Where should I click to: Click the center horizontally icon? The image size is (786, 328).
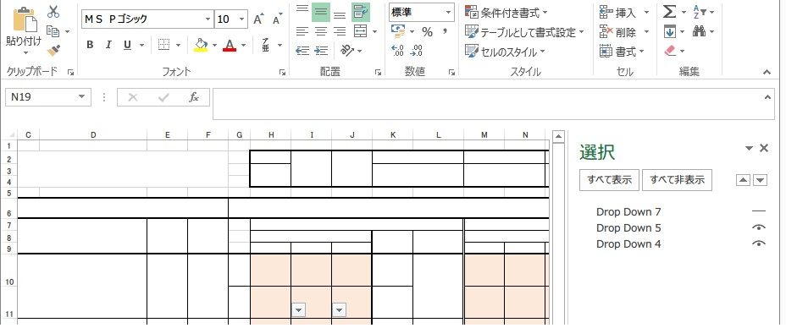[x=321, y=31]
